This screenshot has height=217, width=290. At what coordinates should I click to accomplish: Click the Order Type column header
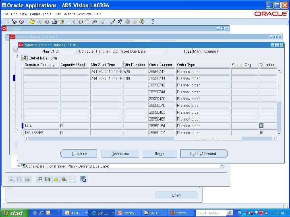203,65
